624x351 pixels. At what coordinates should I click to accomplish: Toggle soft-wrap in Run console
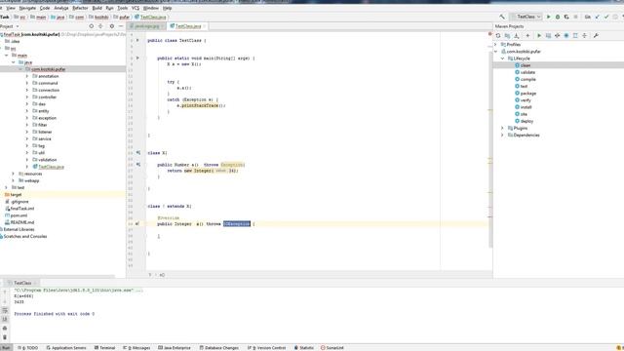pyautogui.click(x=5, y=310)
